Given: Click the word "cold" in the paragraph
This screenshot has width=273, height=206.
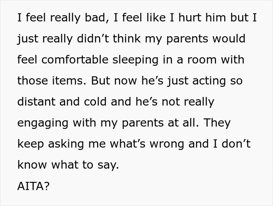Looking at the screenshot, I should pyautogui.click(x=96, y=102).
